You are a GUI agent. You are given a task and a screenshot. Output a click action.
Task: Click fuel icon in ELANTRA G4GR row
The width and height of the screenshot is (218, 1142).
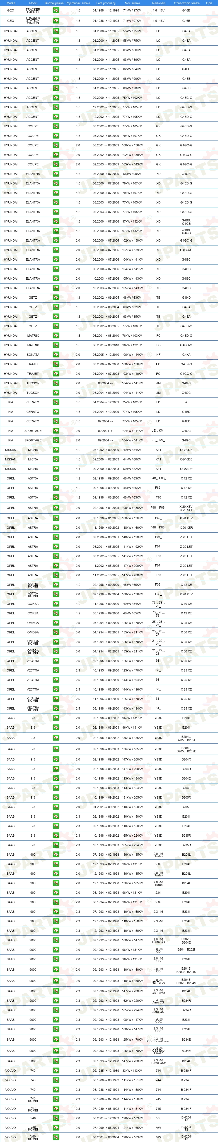55,174
